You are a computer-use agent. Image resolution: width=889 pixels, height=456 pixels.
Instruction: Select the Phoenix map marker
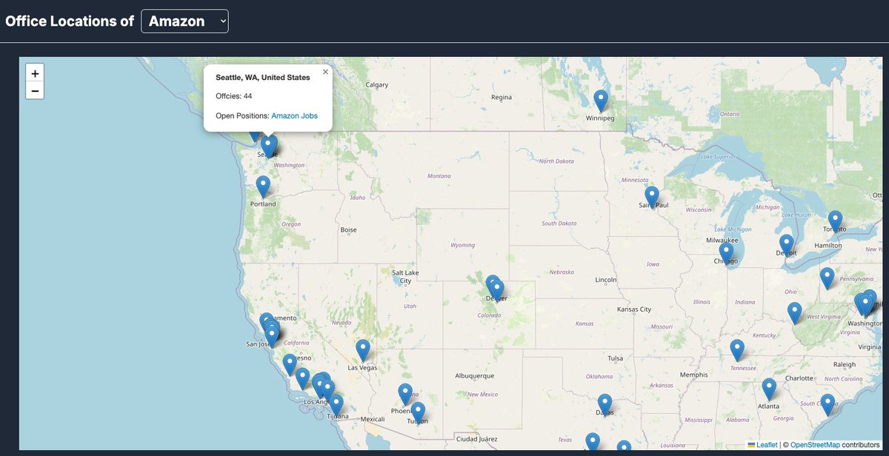tap(405, 395)
